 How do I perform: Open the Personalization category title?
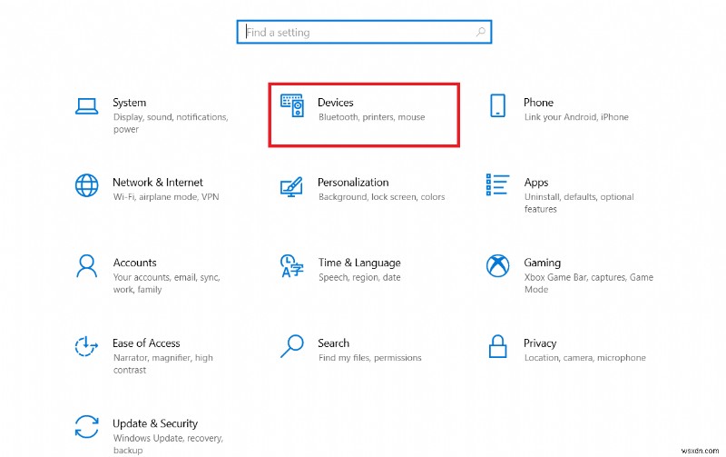[x=353, y=183]
